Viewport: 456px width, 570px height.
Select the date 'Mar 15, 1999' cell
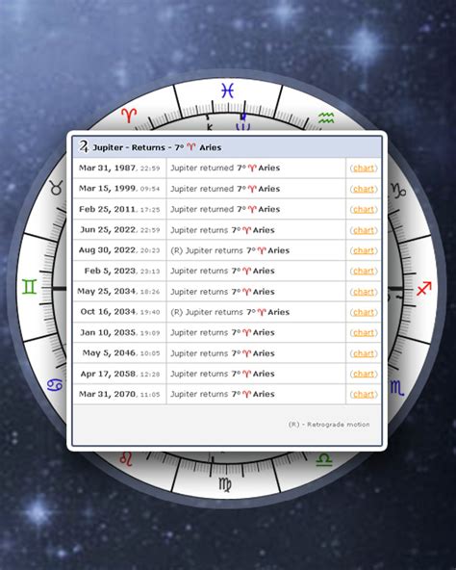(x=119, y=189)
